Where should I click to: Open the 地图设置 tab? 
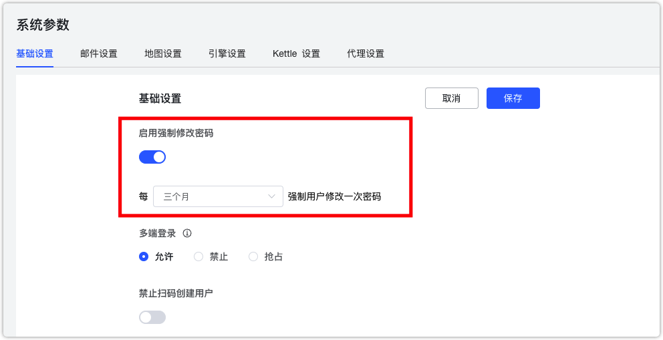click(x=163, y=54)
